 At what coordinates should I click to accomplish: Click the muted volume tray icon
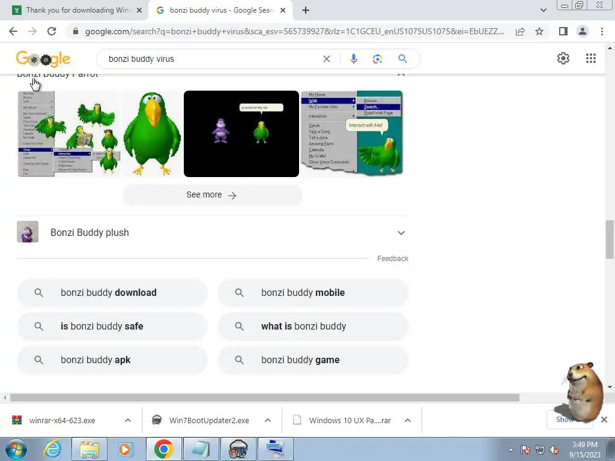point(554,450)
